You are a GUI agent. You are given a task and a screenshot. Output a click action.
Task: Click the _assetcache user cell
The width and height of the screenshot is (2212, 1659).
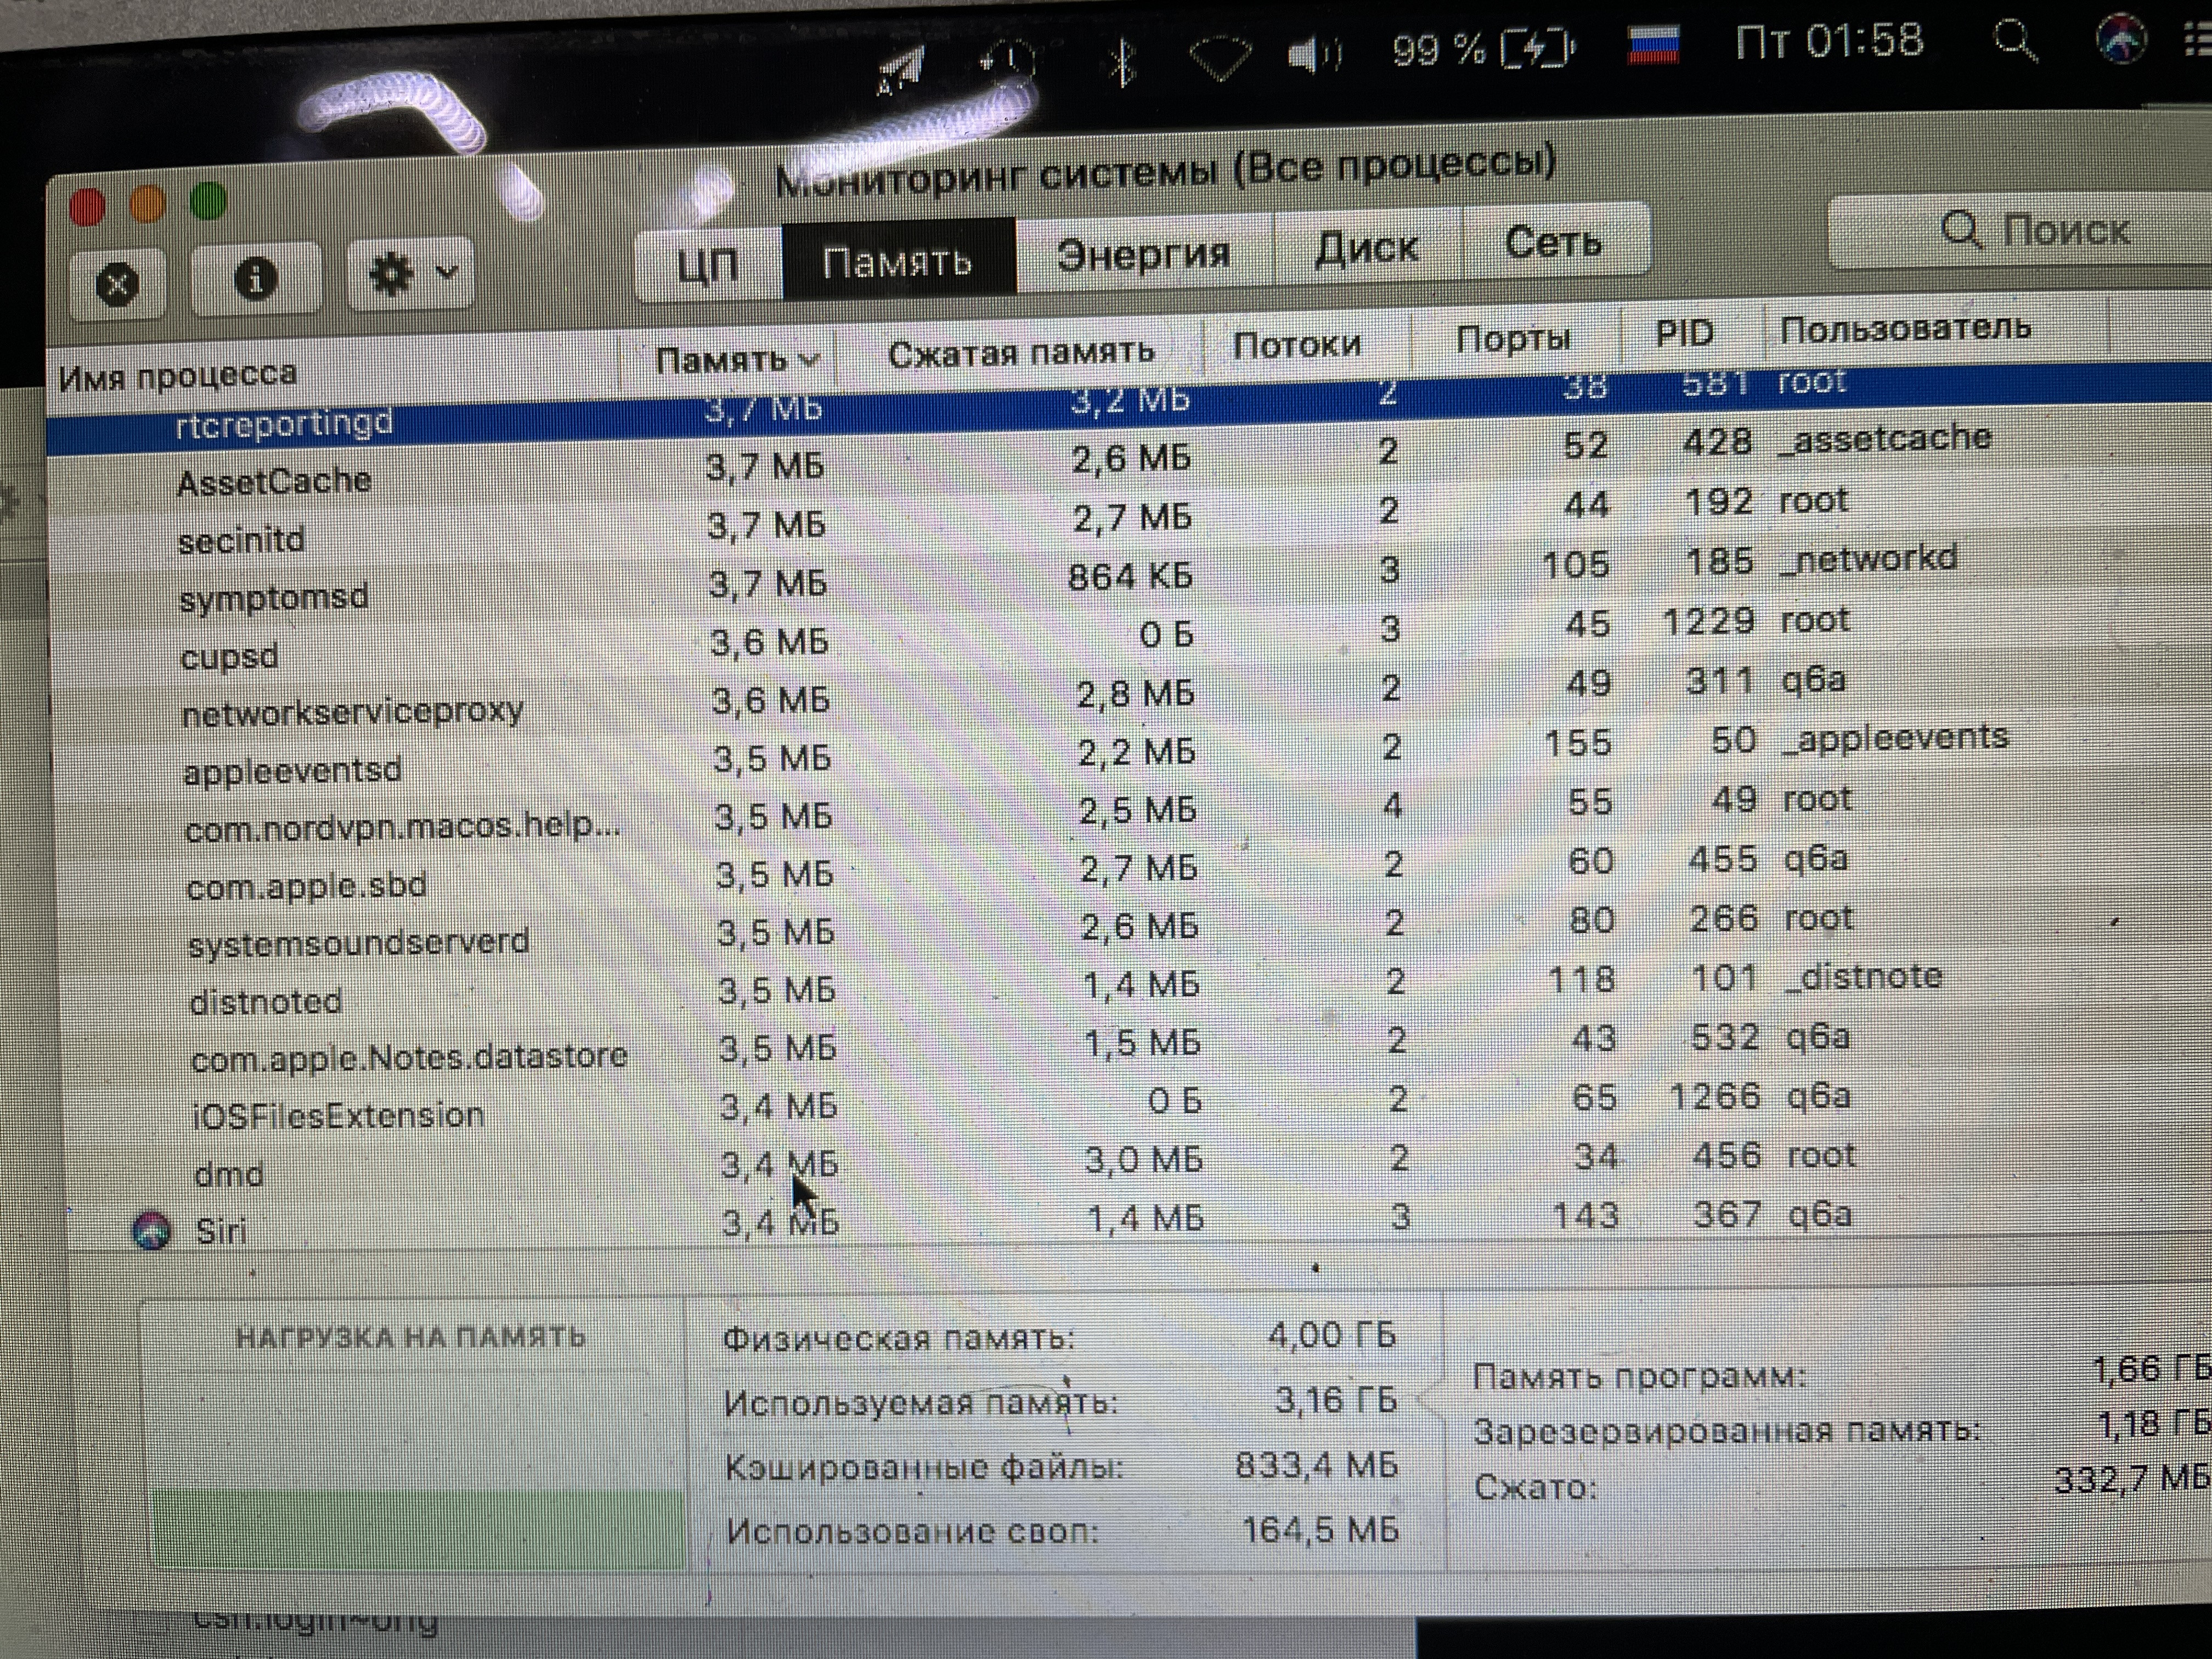1886,438
